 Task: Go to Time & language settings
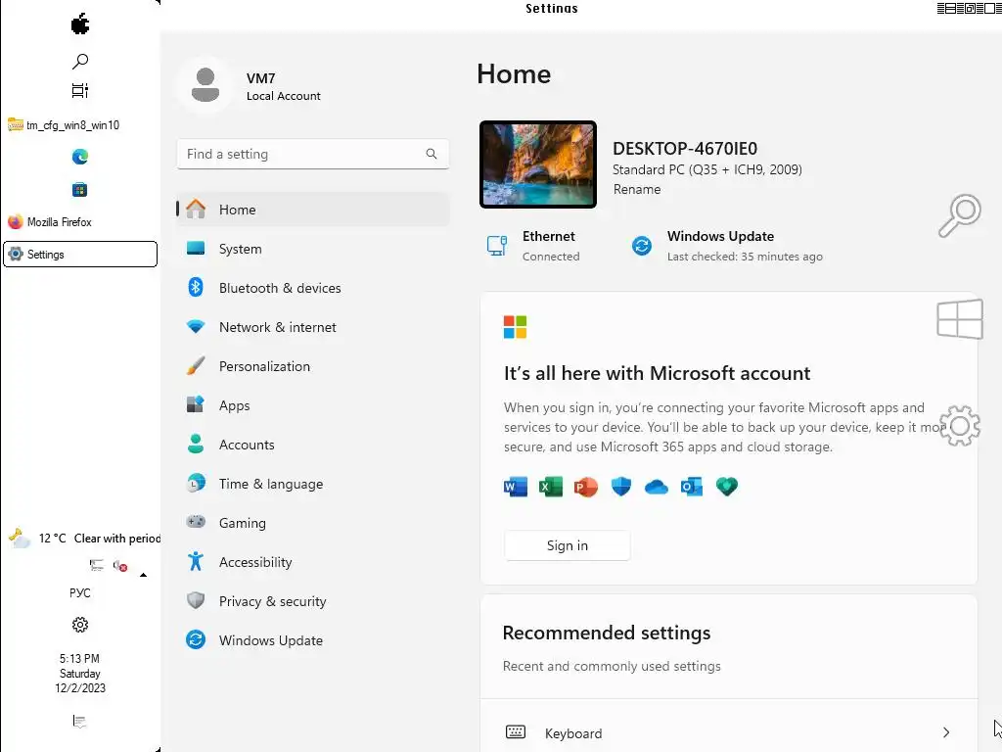[312, 484]
